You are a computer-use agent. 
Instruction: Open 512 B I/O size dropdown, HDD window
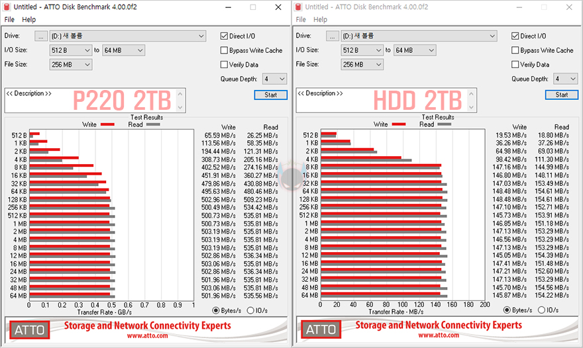(362, 50)
